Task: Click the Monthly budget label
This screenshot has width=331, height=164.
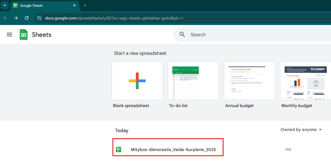Action: pos(297,106)
